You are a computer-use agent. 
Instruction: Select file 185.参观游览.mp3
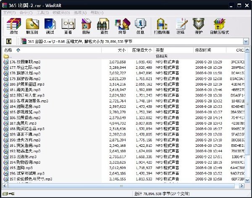point(25,112)
